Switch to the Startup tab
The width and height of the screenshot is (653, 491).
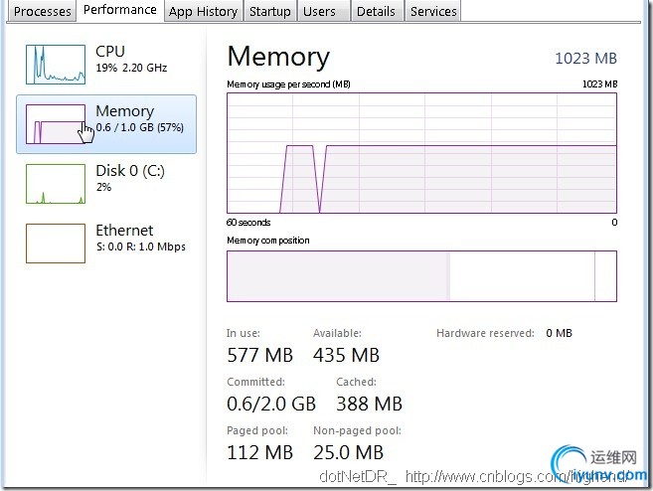(270, 12)
